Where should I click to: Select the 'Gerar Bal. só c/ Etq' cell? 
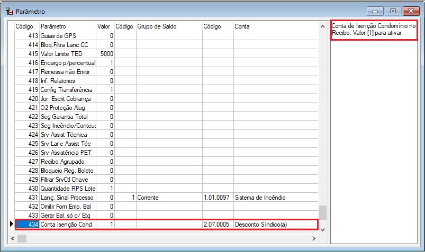click(68, 215)
